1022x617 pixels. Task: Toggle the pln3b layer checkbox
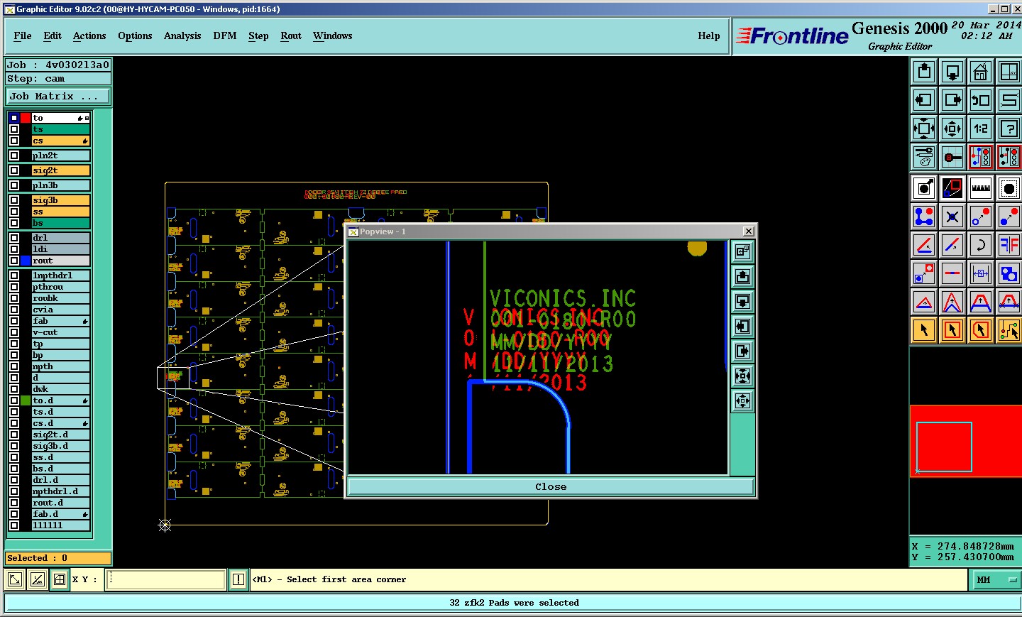[14, 185]
